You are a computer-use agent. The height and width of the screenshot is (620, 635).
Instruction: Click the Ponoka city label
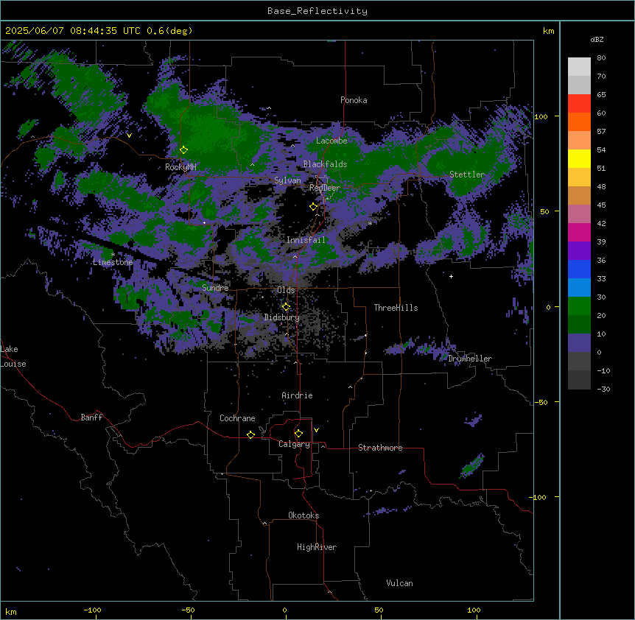coord(354,100)
